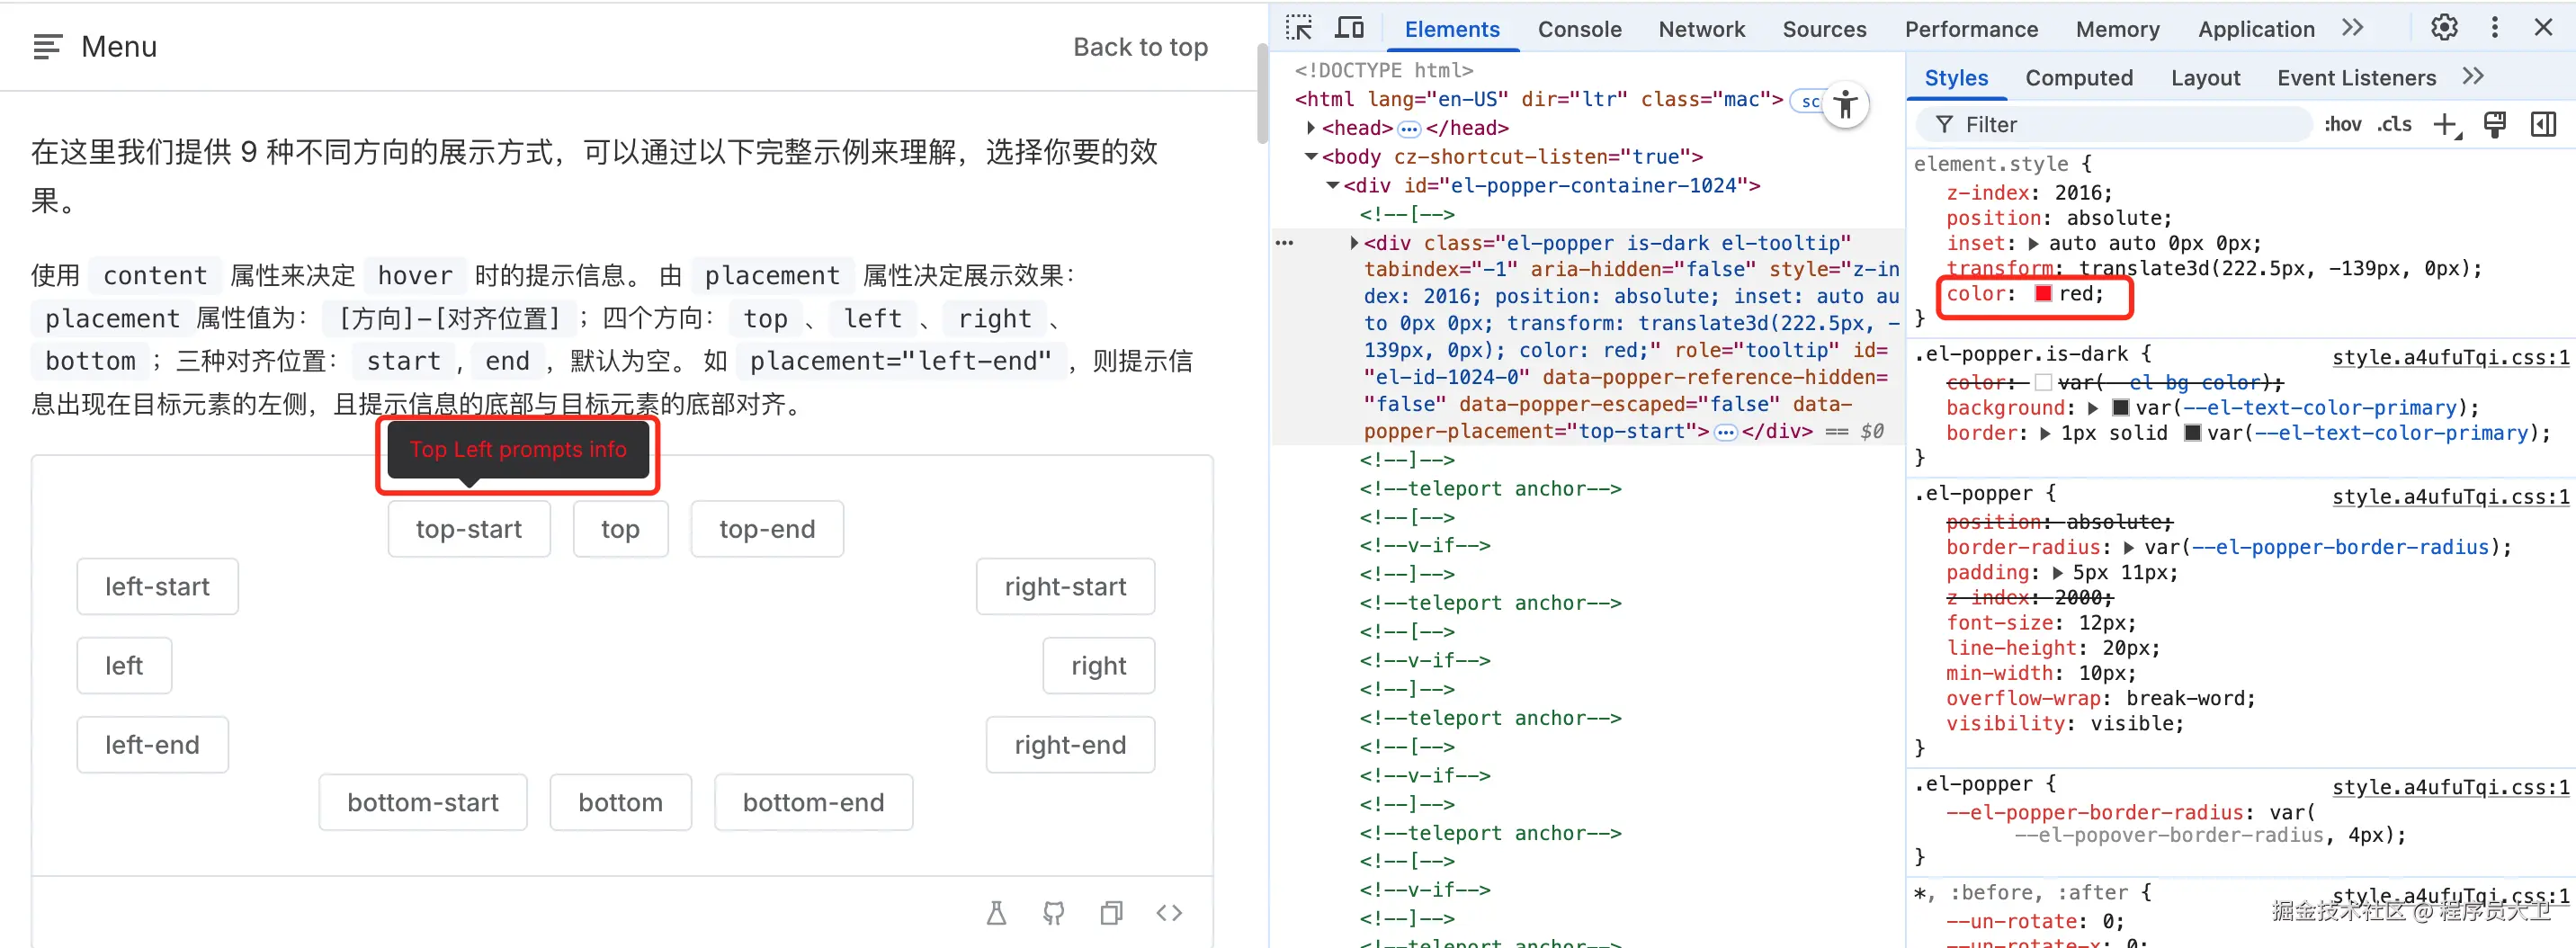Toggle the computed styles sidebar icon

tap(2542, 125)
